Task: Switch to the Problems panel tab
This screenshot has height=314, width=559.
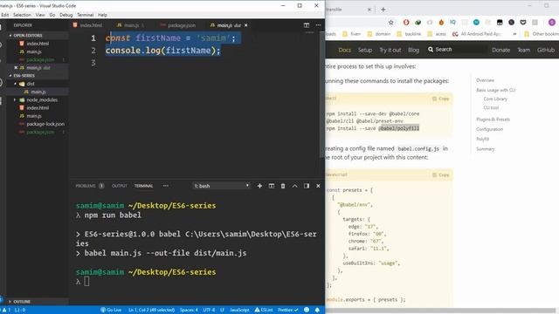Action: point(89,186)
